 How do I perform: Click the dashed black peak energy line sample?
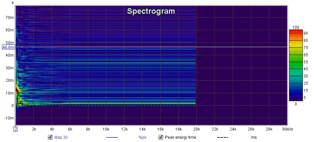coord(222,137)
